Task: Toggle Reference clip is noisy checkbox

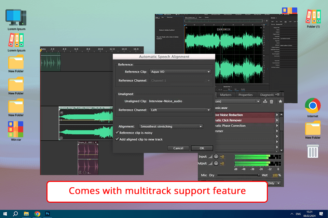Action: pyautogui.click(x=117, y=133)
